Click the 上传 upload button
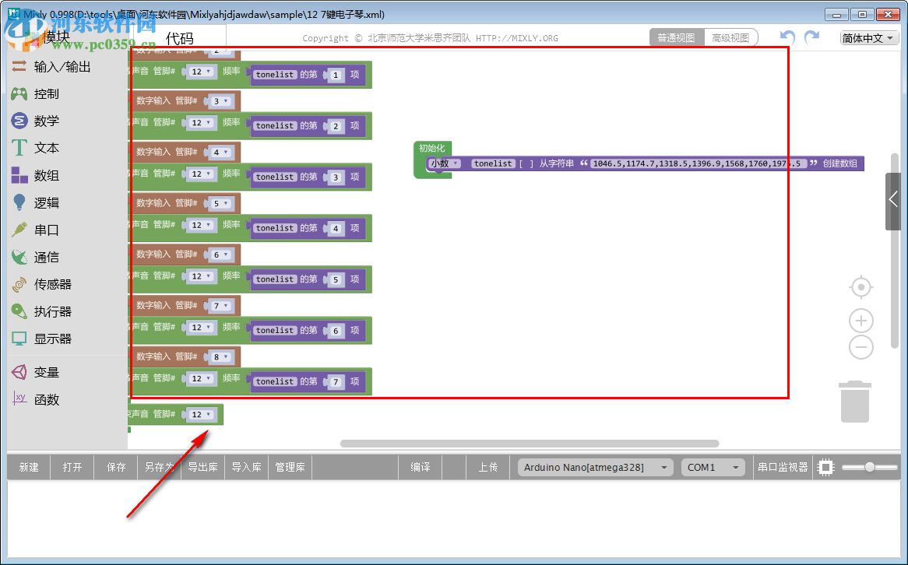 488,467
